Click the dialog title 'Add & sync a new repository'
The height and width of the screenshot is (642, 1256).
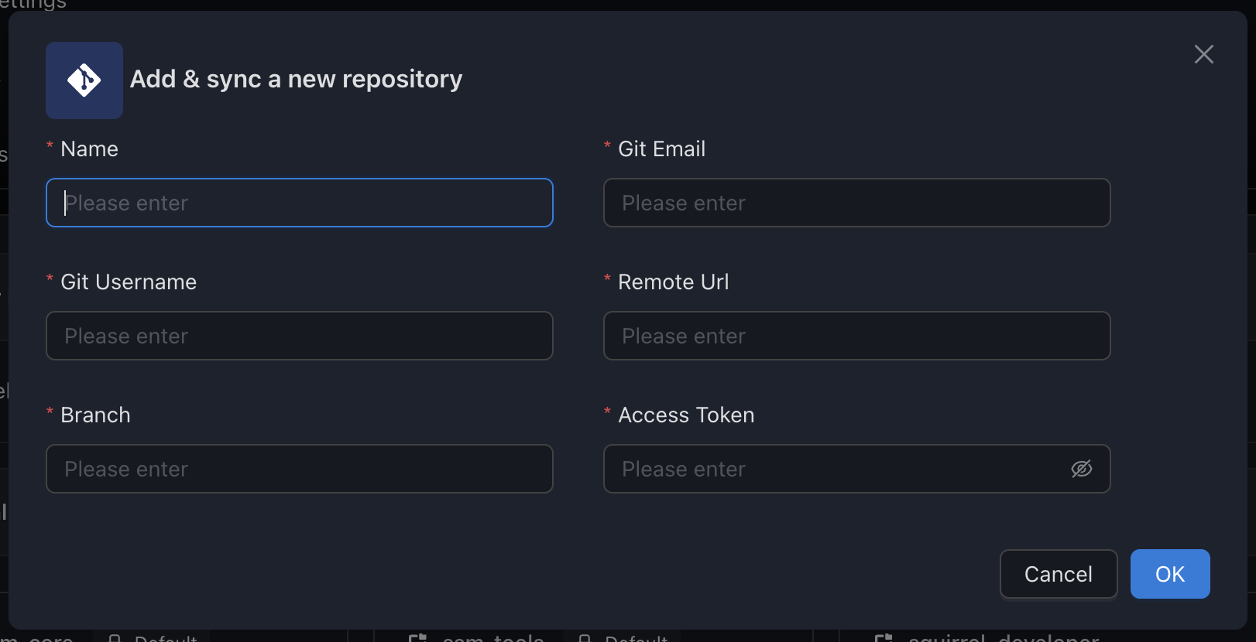pos(297,79)
